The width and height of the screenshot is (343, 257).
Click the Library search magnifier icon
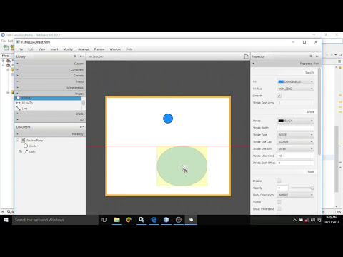(x=75, y=56)
